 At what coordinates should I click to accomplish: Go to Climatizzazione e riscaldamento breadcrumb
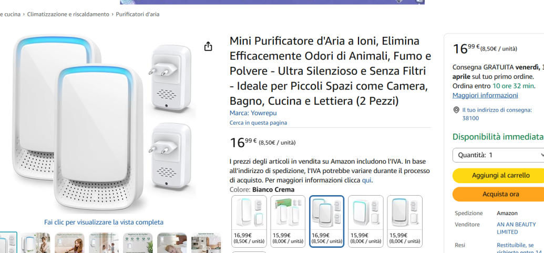68,14
